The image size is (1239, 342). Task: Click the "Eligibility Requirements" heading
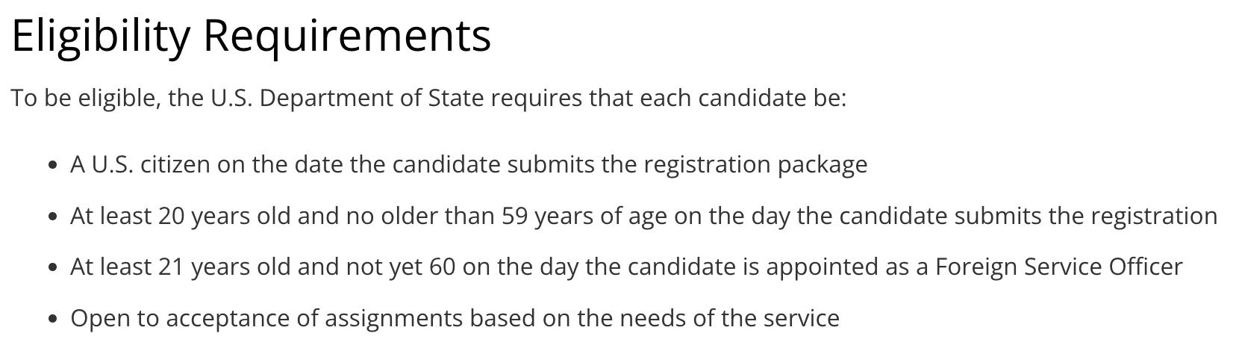click(252, 35)
